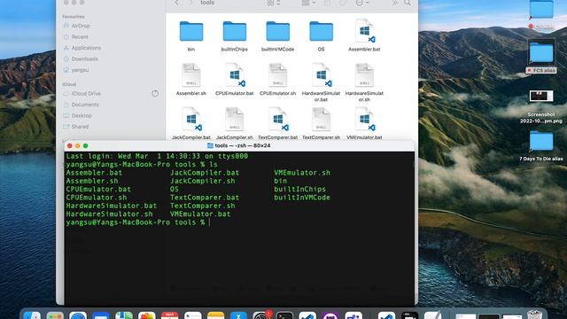The width and height of the screenshot is (567, 319).
Task: Select the bin folder icon in Finder
Action: click(x=191, y=31)
